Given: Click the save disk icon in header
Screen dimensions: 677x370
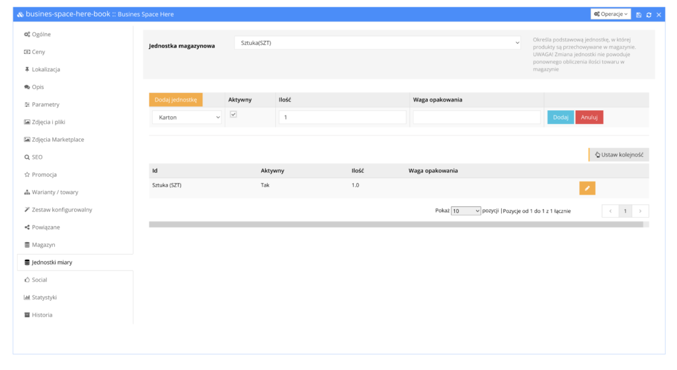Looking at the screenshot, I should pos(639,15).
